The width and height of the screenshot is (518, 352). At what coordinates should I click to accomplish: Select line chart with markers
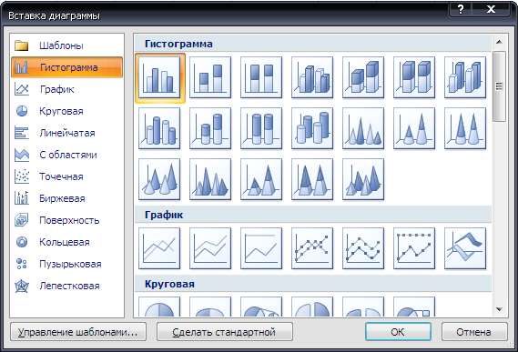(x=312, y=248)
